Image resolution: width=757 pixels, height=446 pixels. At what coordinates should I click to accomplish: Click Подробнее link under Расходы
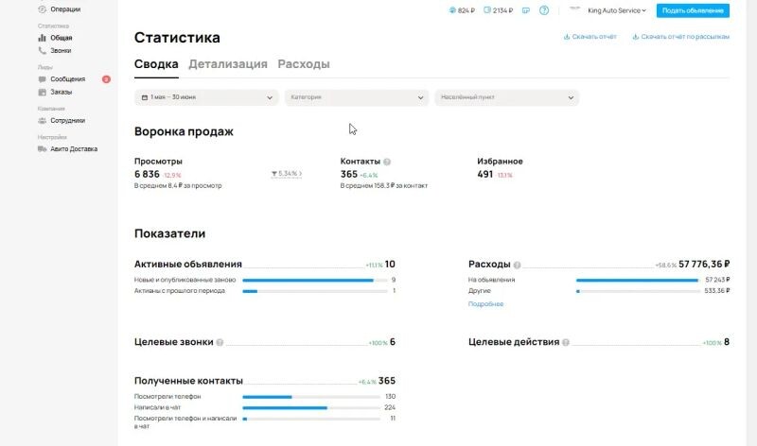pos(485,304)
